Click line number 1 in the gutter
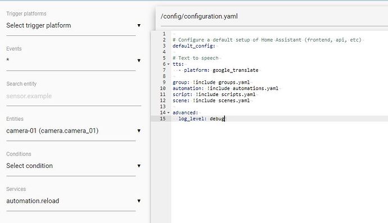Image resolution: width=388 pixels, height=223 pixels. click(x=164, y=34)
